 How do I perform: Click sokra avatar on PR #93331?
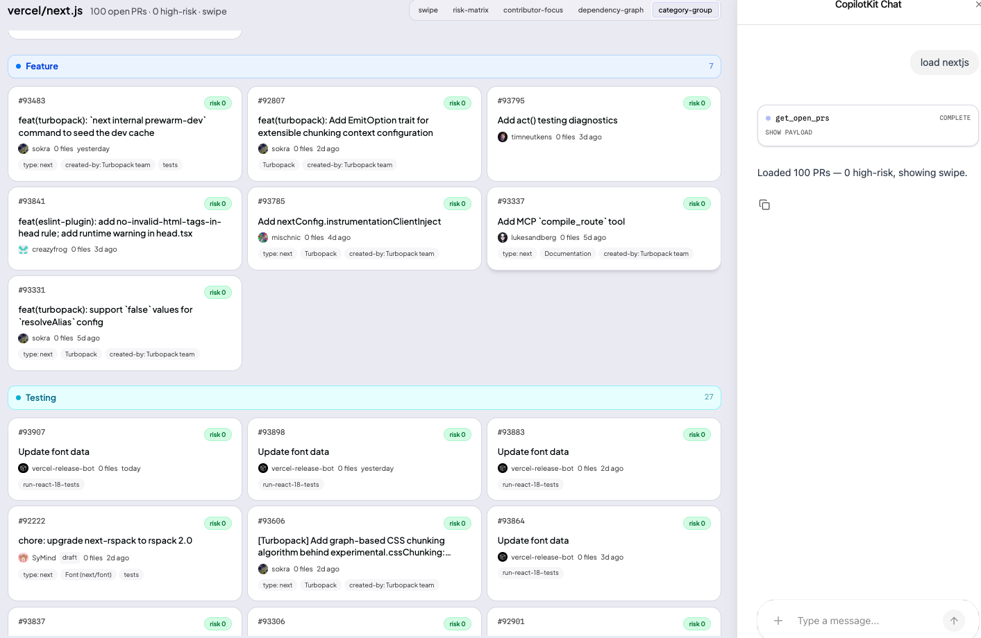click(23, 338)
